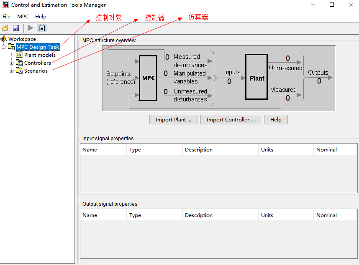The image size is (359, 265).
Task: Click the MATLAB logo beside Workspace
Action: click(4, 39)
